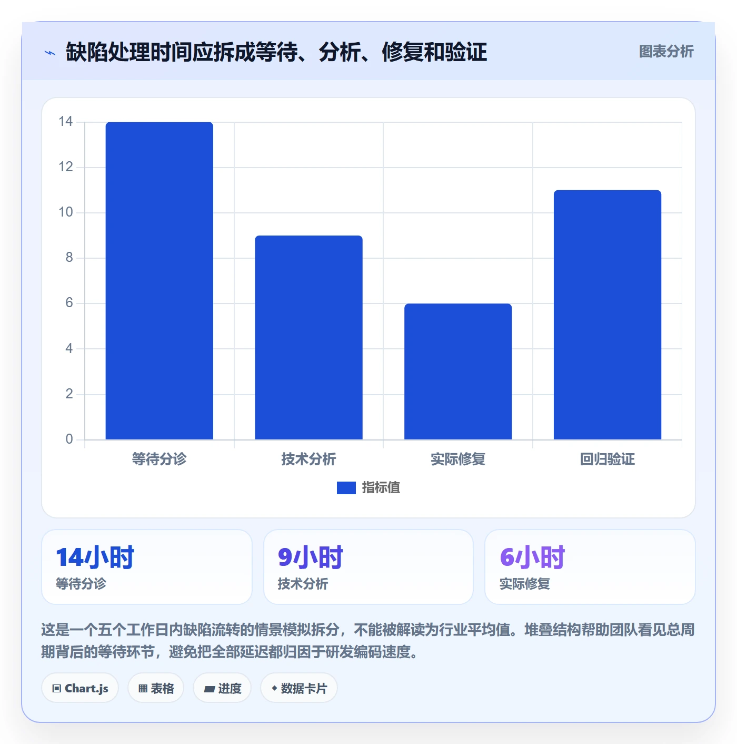Click the y-axis tick label 4

tap(69, 348)
